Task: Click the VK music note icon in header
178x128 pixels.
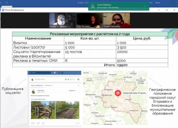Action: point(59,73)
